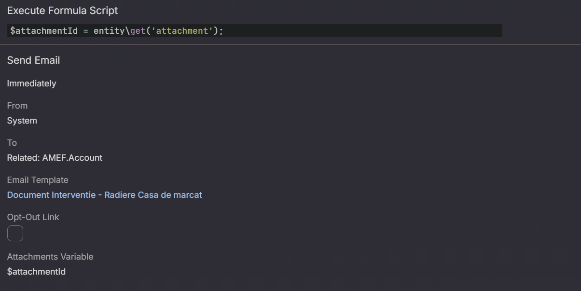Click the equals sign in the formula
Screen dimensions: 581x291
pos(85,31)
